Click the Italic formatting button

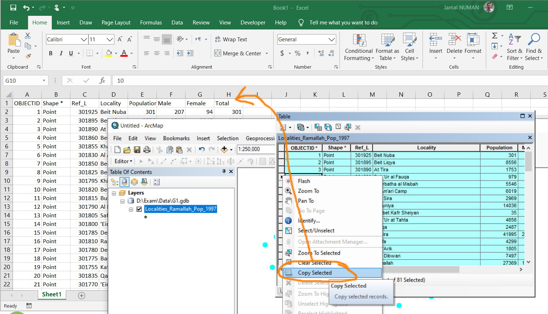[61, 53]
